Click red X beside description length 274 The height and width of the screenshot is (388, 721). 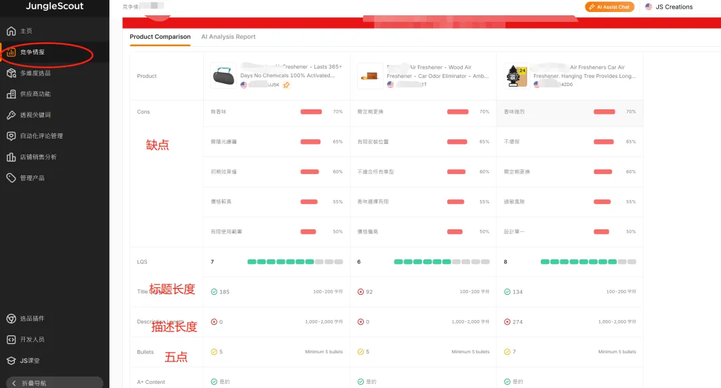pyautogui.click(x=507, y=322)
